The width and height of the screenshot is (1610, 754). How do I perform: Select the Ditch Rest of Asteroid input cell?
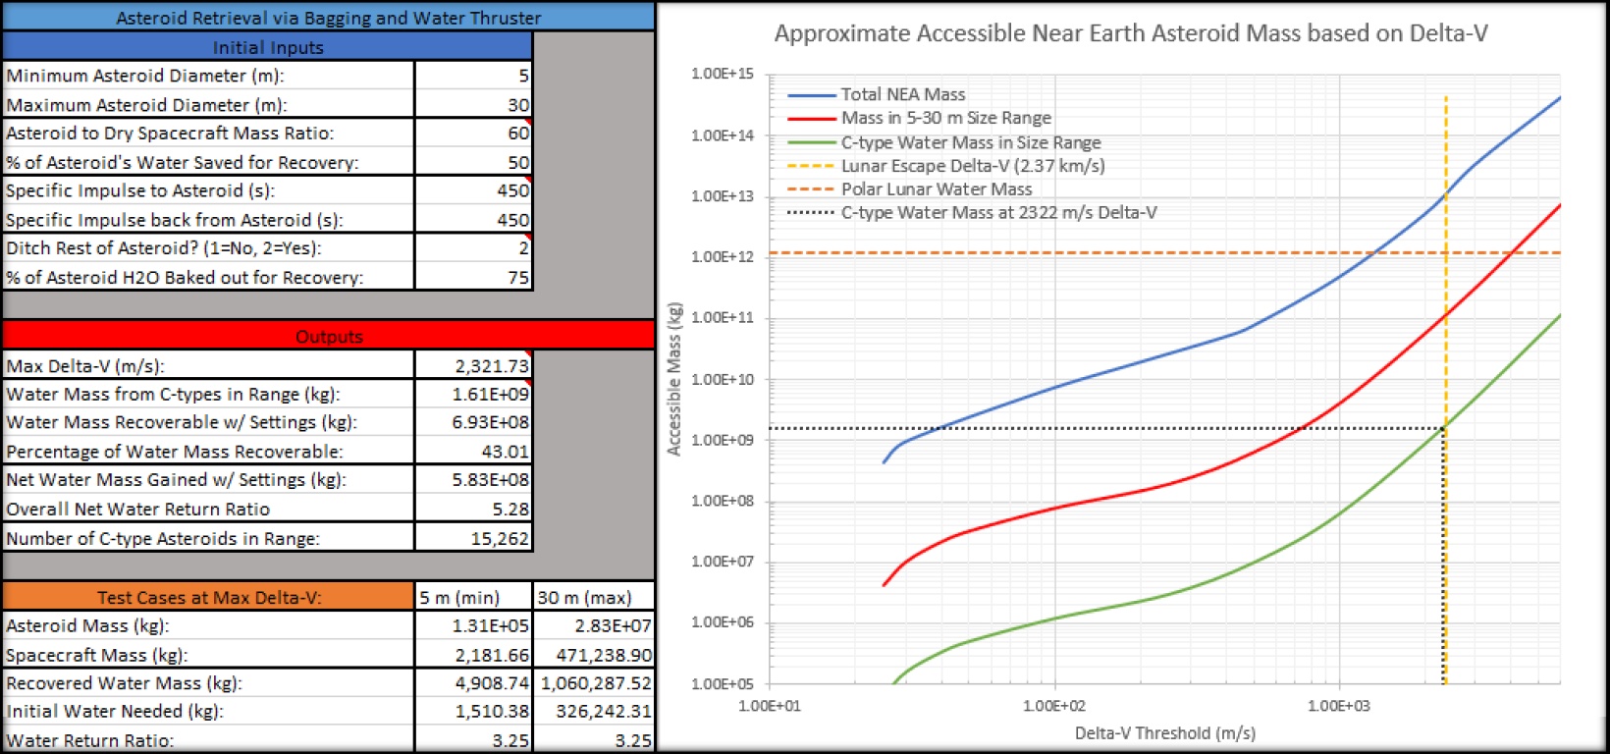[x=473, y=247]
